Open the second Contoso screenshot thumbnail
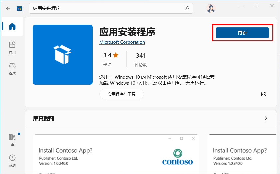Viewport: 280px width, 174px height. 242,154
